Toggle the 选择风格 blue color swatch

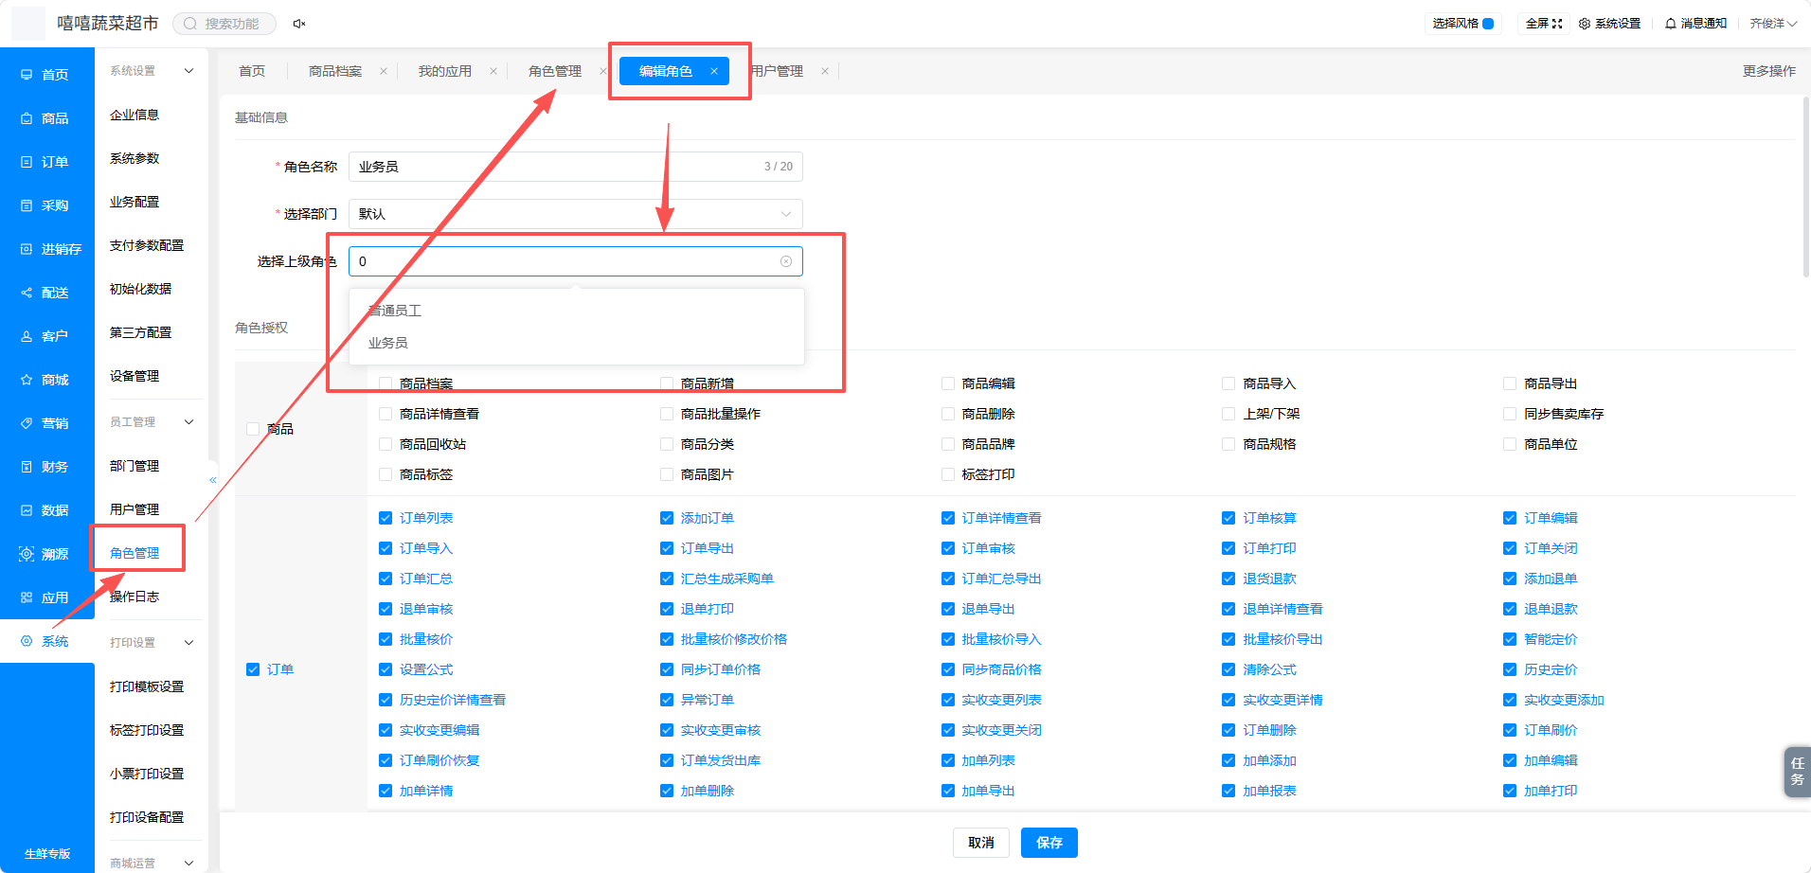pos(1488,24)
